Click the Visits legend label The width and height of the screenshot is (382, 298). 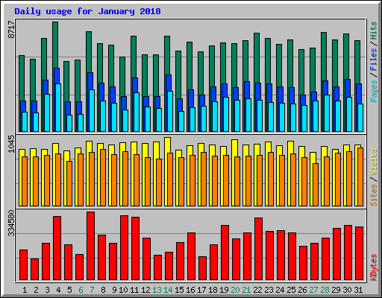pyautogui.click(x=374, y=162)
